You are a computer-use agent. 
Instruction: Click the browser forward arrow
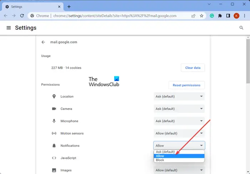(x=14, y=16)
